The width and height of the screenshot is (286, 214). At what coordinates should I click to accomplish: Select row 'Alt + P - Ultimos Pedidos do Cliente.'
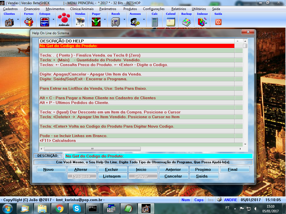[x=137, y=103]
